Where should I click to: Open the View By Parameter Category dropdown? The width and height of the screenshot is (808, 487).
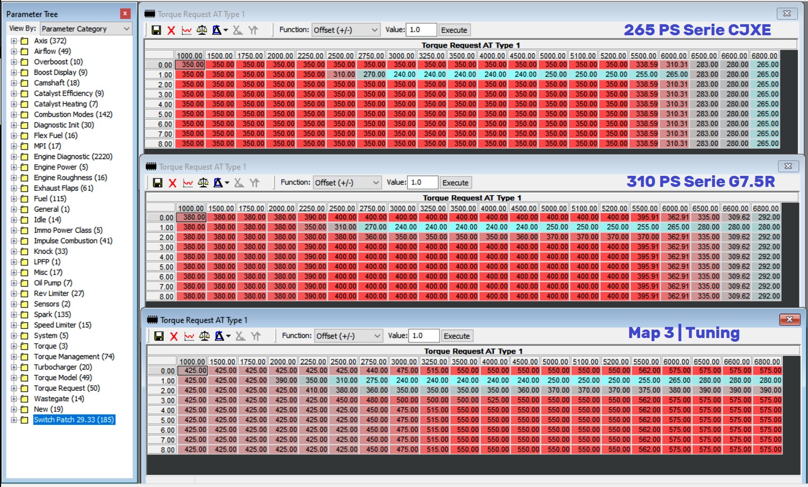click(x=86, y=29)
